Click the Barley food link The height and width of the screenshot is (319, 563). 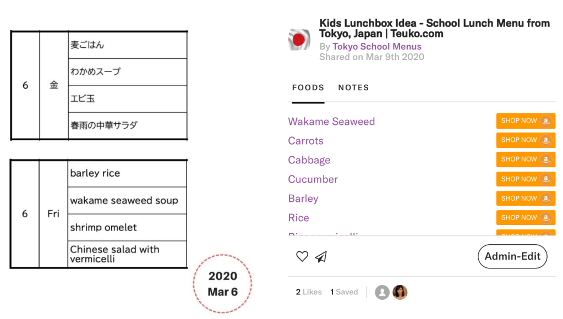pos(303,199)
